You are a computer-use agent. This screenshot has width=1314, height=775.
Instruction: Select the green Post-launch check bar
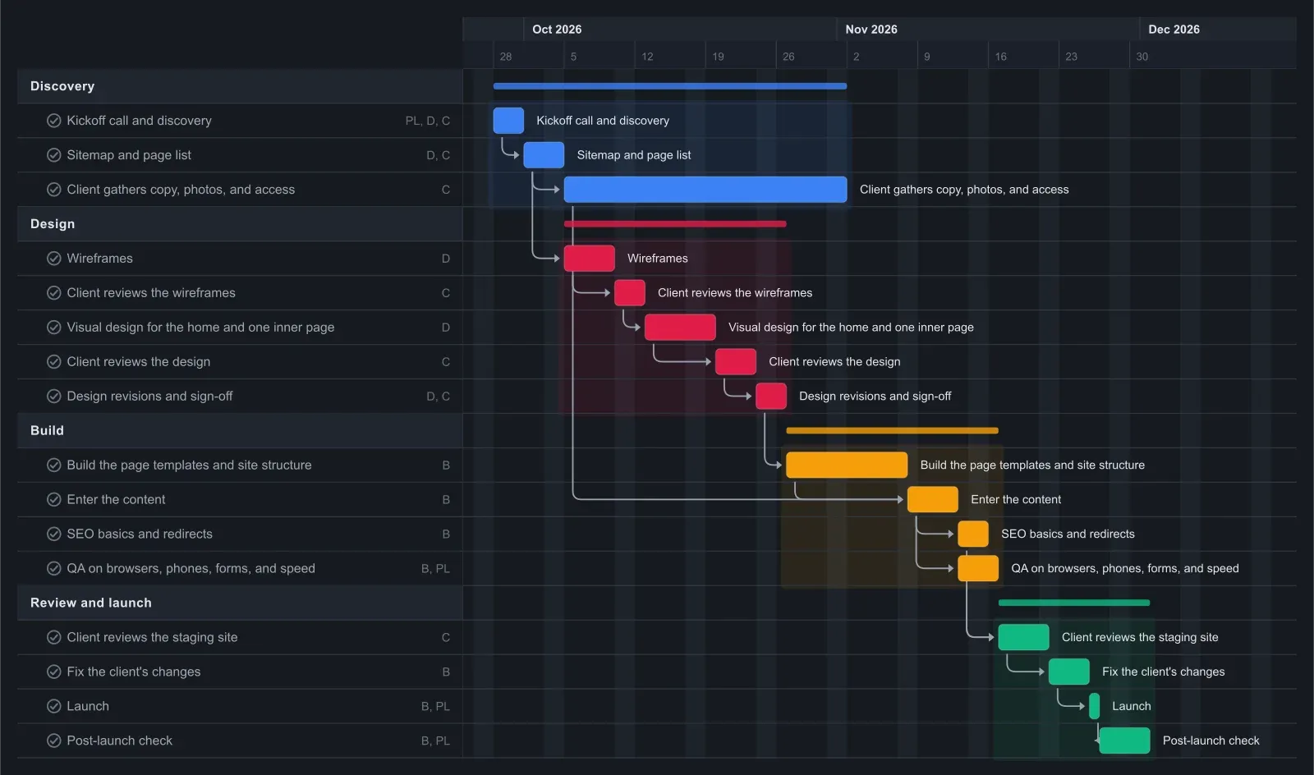coord(1124,741)
